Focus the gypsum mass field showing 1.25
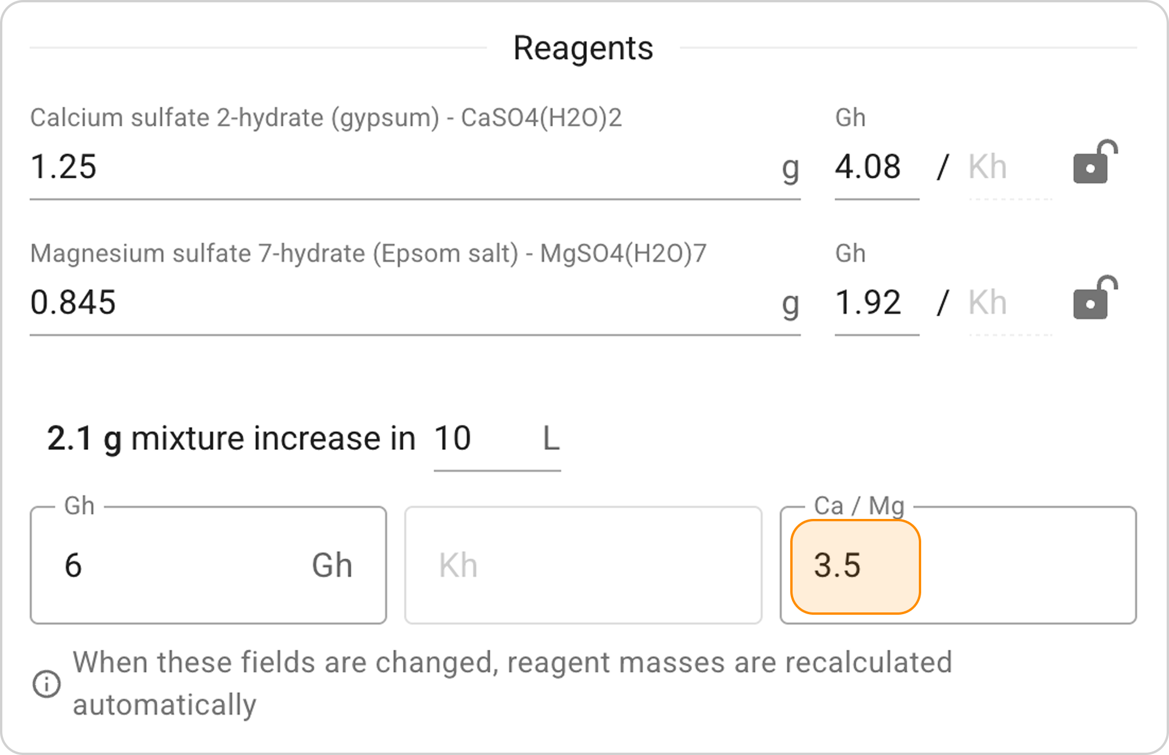This screenshot has height=755, width=1169. (x=397, y=167)
